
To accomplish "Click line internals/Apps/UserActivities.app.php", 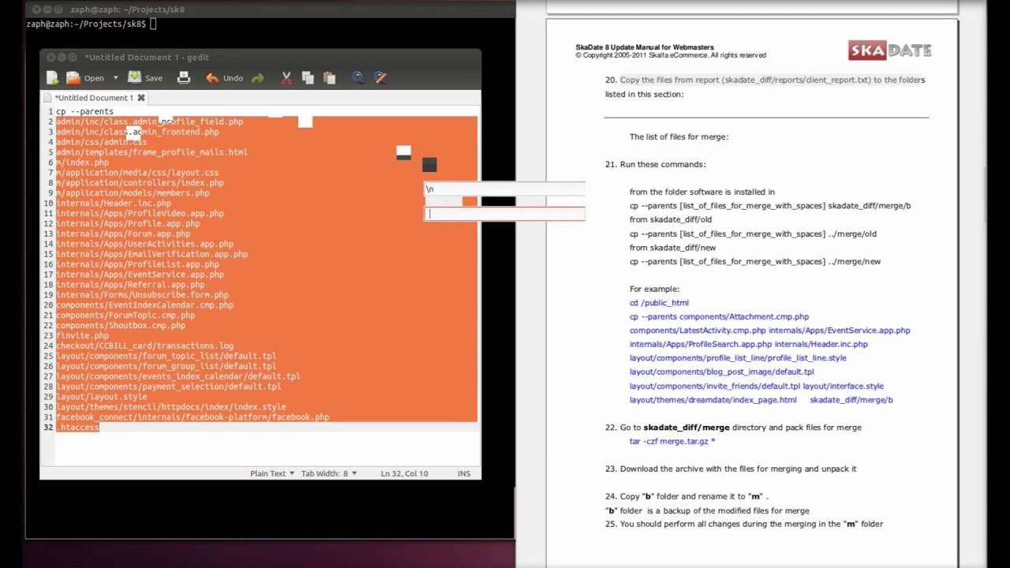I will click(144, 245).
